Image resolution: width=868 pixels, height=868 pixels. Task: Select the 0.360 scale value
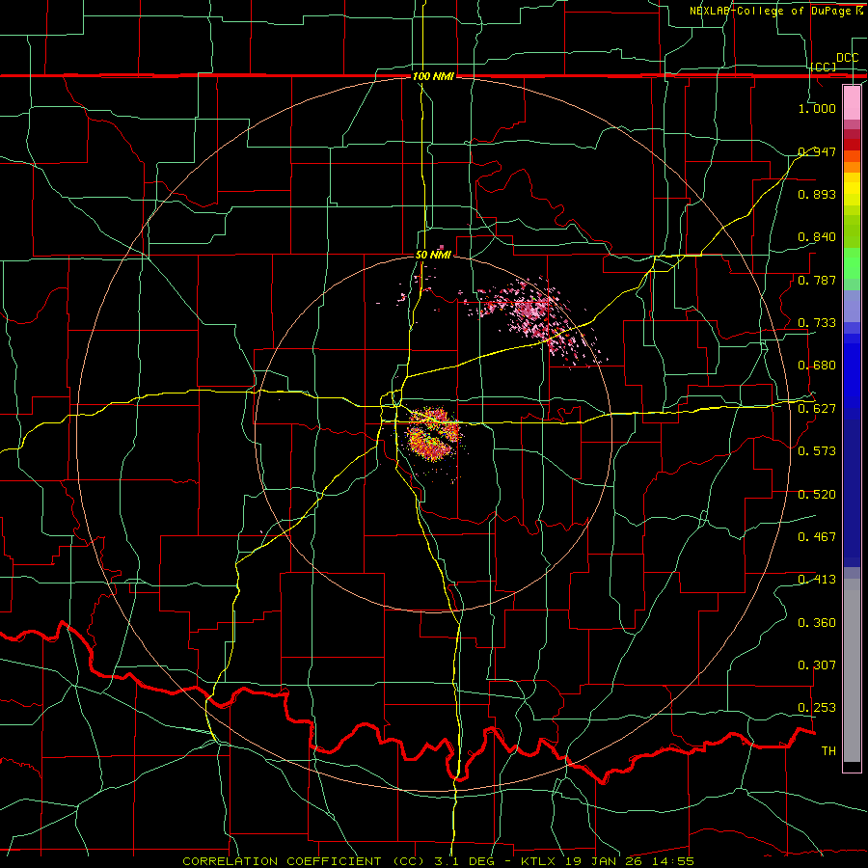coord(817,623)
